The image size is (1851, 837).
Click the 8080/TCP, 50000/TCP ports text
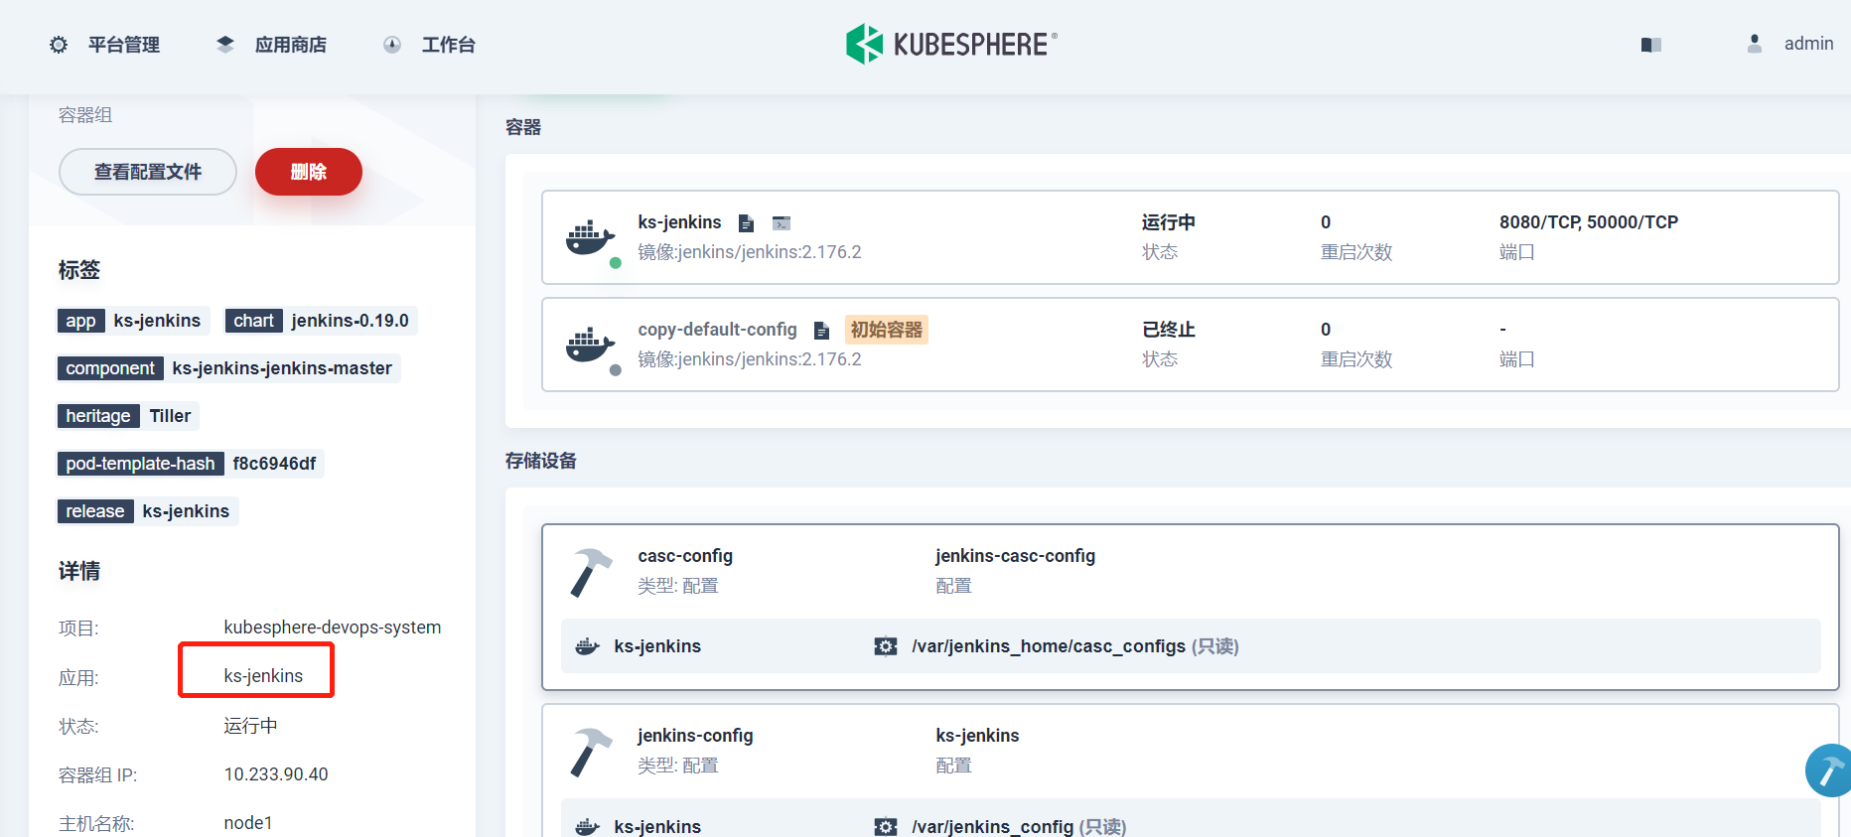pos(1589,222)
